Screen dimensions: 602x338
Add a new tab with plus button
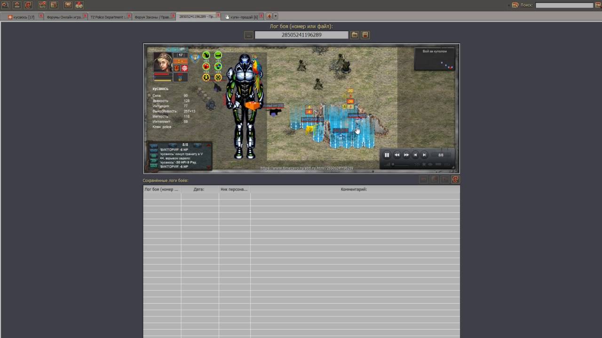[269, 16]
